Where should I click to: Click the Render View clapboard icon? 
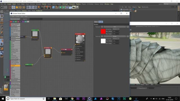click(x=42, y=8)
